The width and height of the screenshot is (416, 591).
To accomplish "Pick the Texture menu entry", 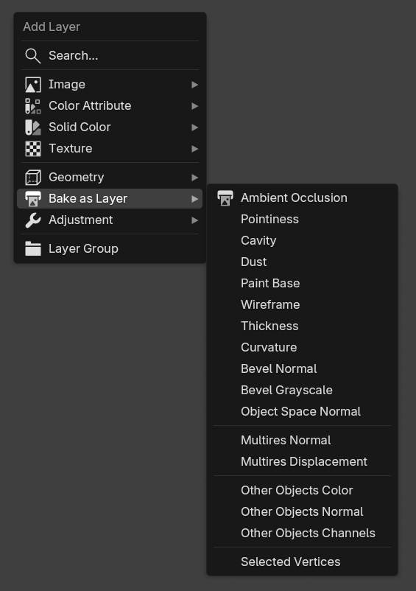I will pyautogui.click(x=110, y=149).
